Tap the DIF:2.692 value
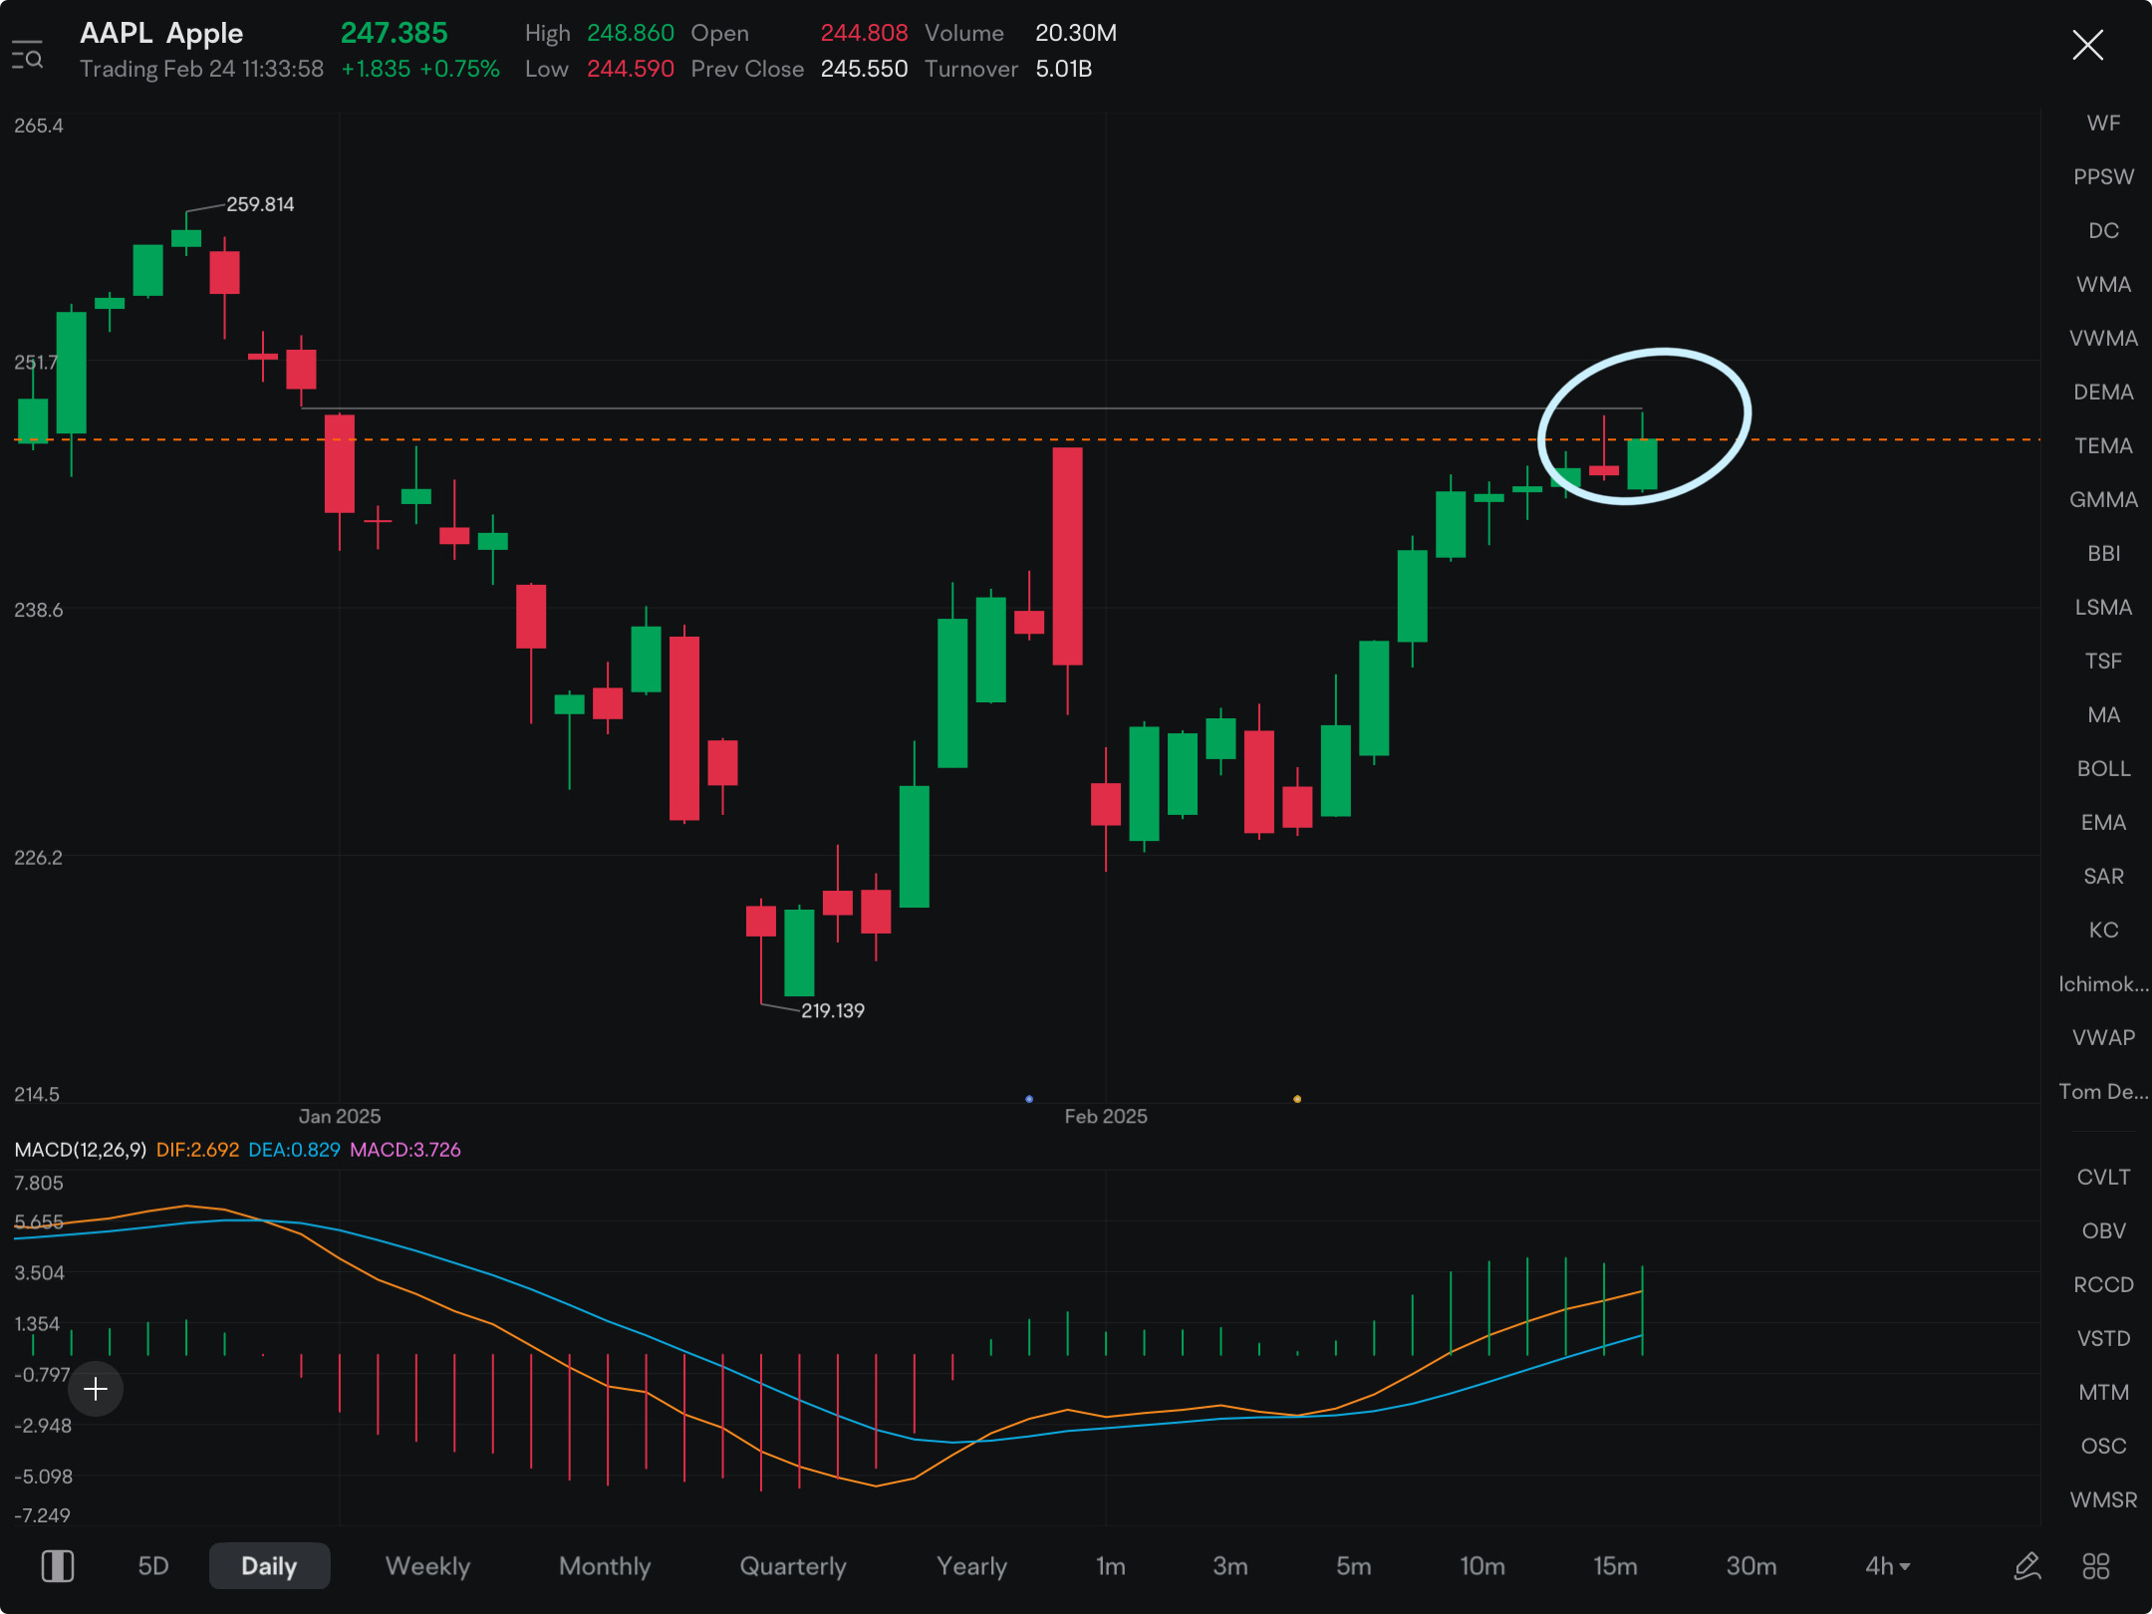Image resolution: width=2152 pixels, height=1614 pixels. [197, 1150]
